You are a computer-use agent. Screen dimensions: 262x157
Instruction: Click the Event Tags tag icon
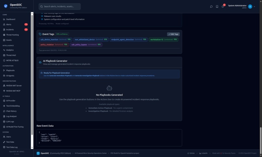(x=40, y=34)
